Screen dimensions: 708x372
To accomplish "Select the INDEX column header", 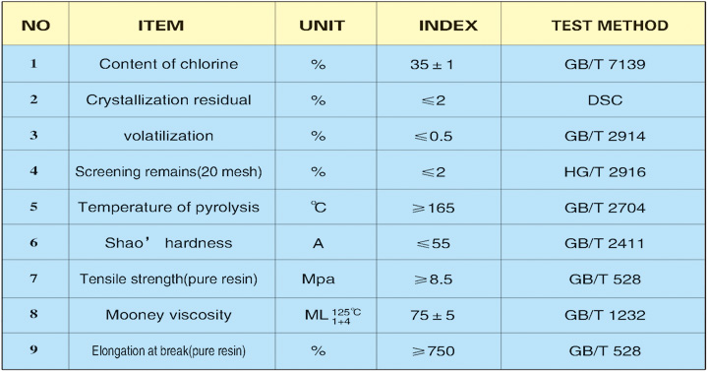I will pos(448,26).
